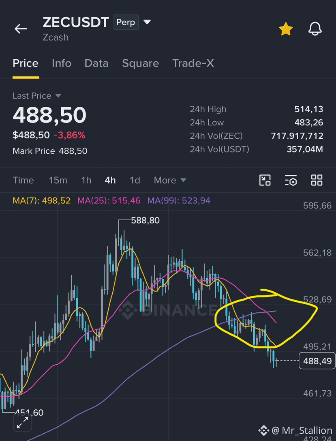Tap the MA(99): 523,94 indicator label
The height and width of the screenshot is (441, 336).
[x=179, y=201]
